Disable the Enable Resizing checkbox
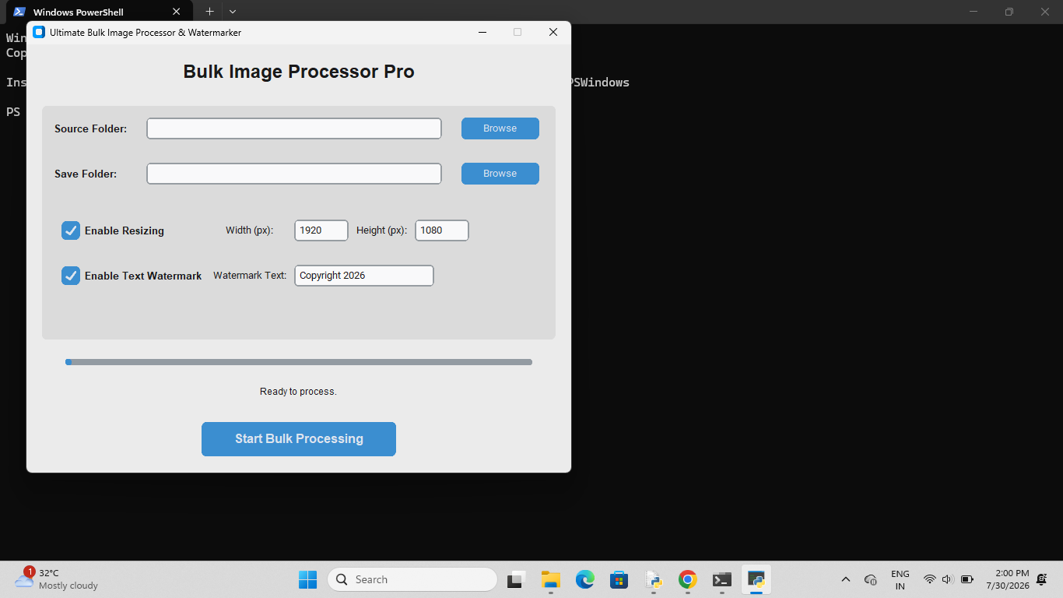 71,230
